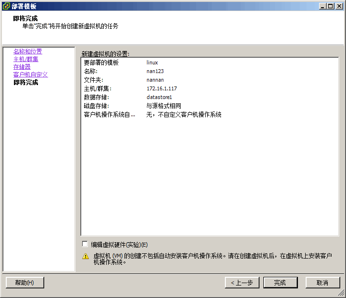This screenshot has width=346, height=298.
Task: Click the resize grip at dialog corner
Action: pyautogui.click(x=341, y=293)
